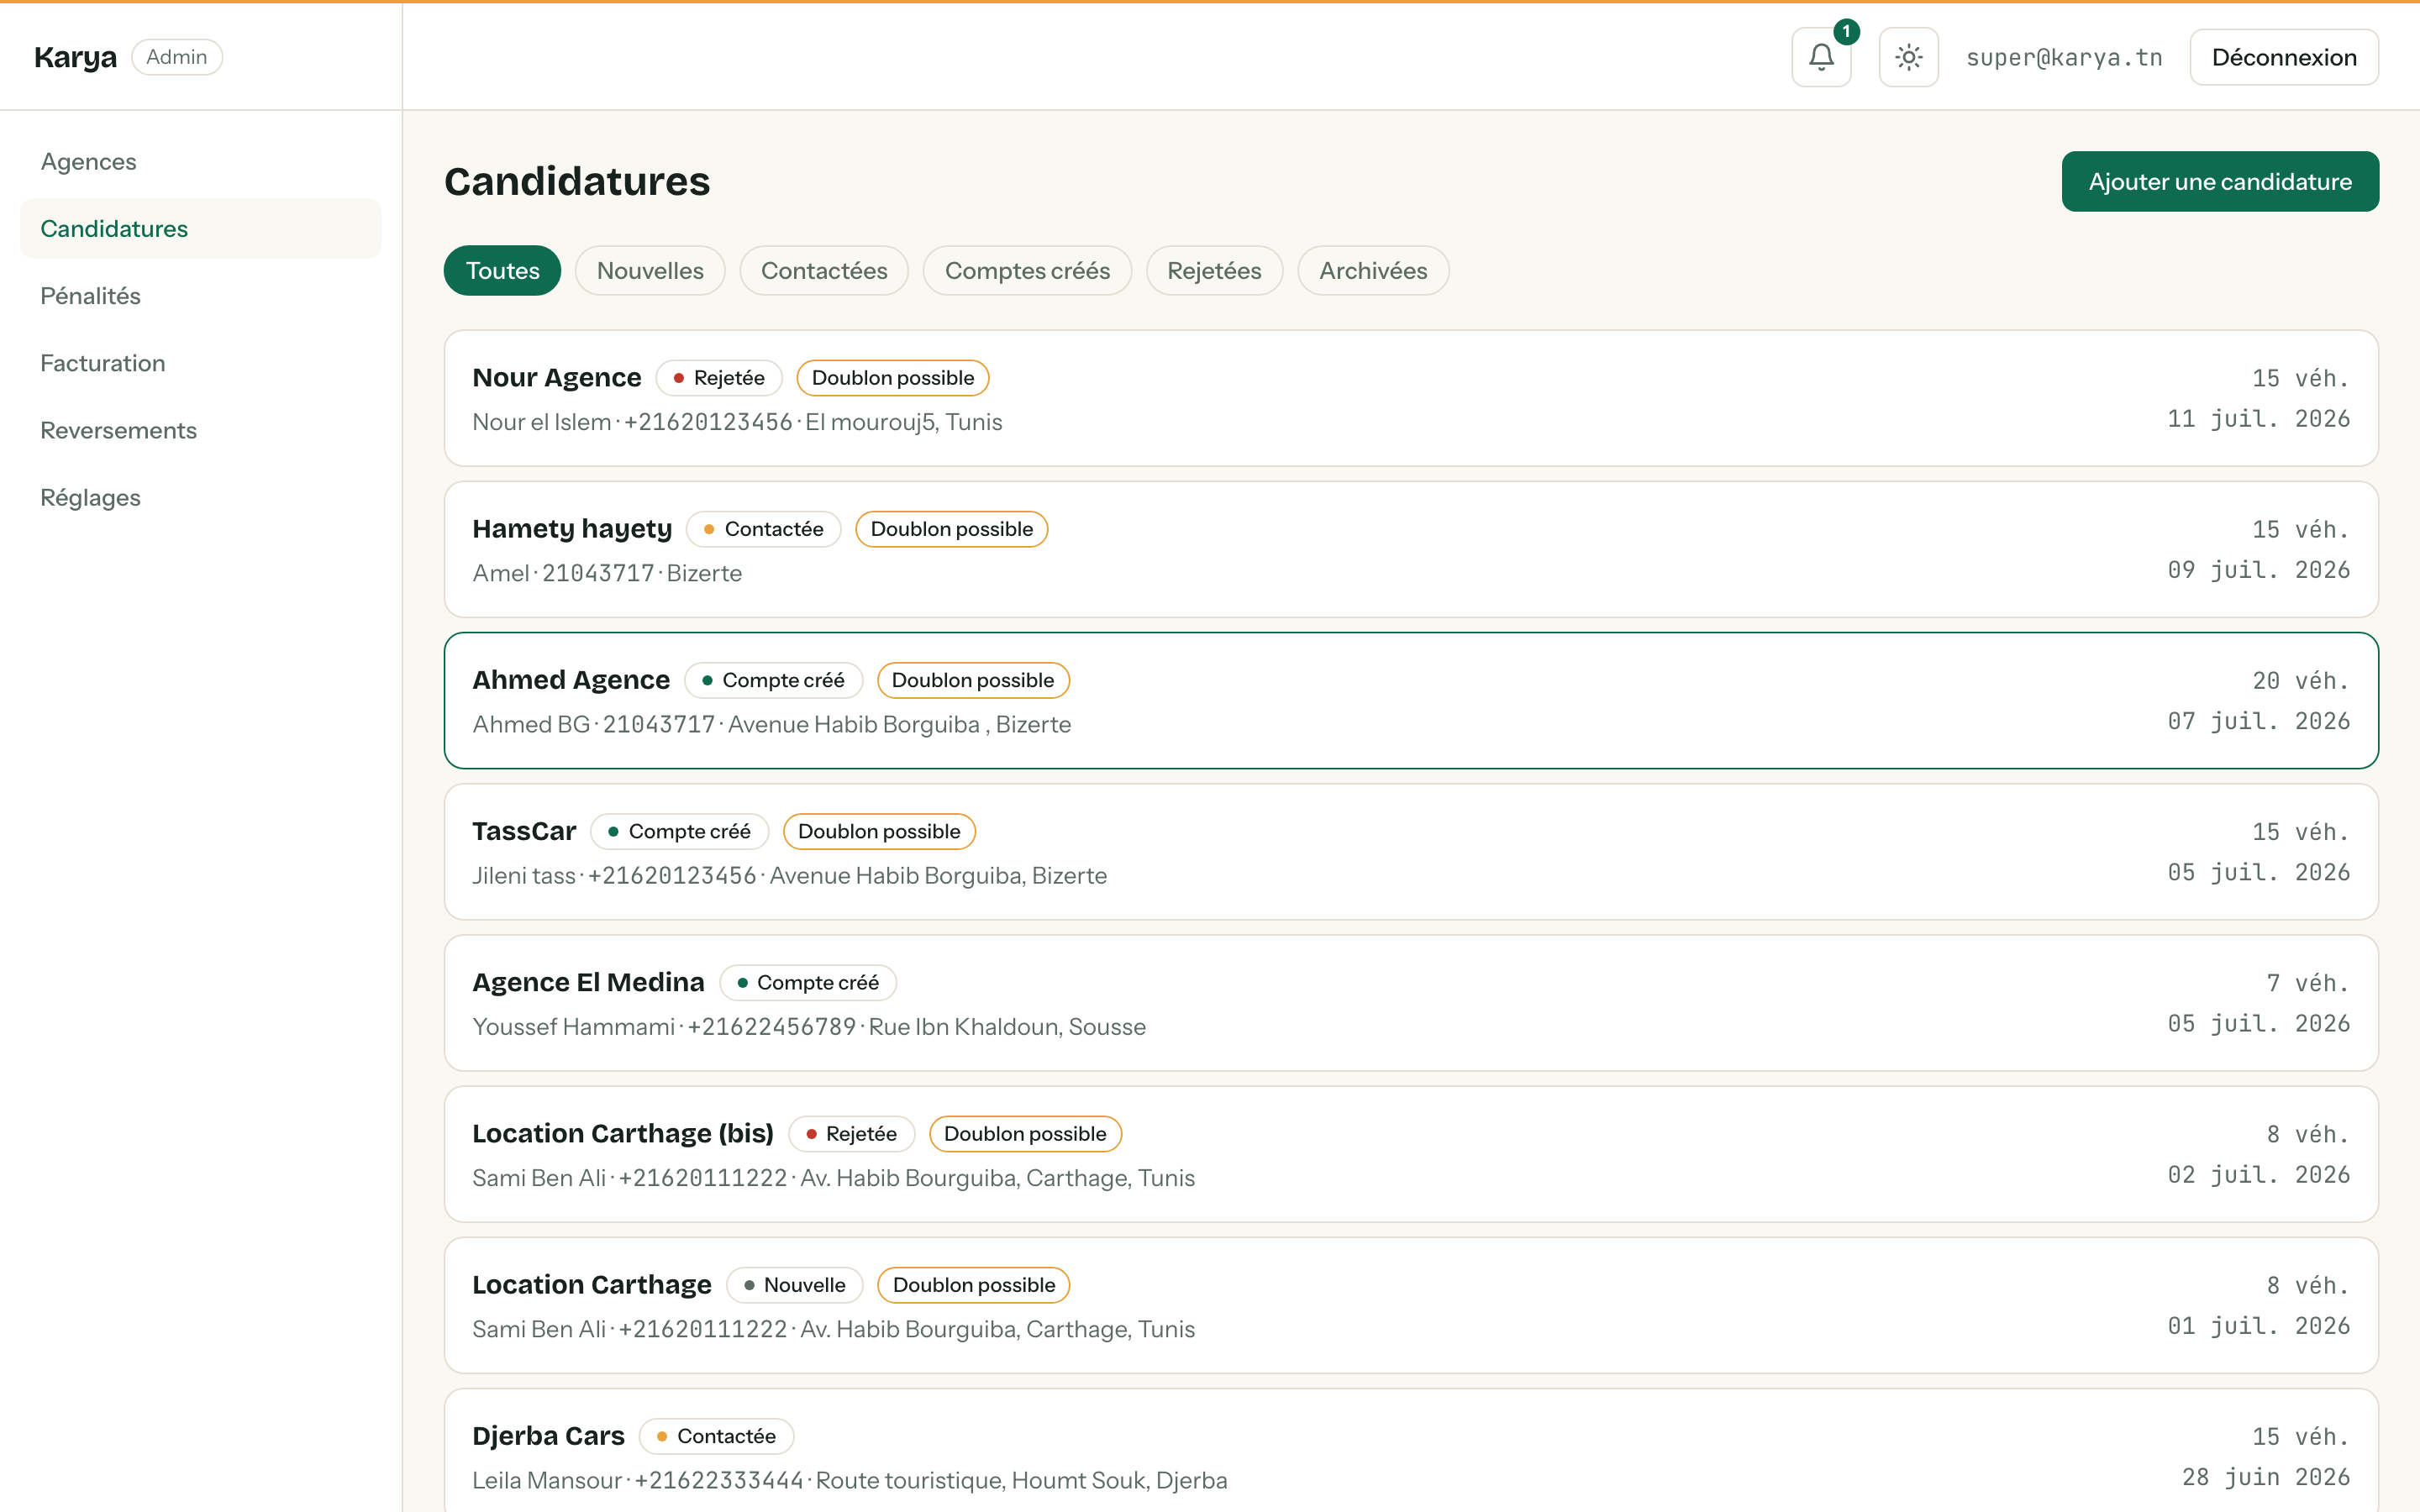The height and width of the screenshot is (1512, 2420).
Task: Open Reversements in the sidebar
Action: pos(200,430)
